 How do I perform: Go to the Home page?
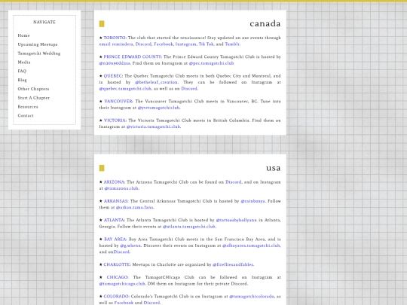pyautogui.click(x=23, y=35)
